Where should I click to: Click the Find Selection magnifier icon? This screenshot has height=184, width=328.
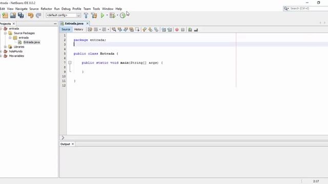point(114,30)
